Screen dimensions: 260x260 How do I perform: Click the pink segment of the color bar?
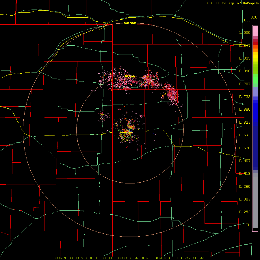pyautogui.click(x=255, y=31)
